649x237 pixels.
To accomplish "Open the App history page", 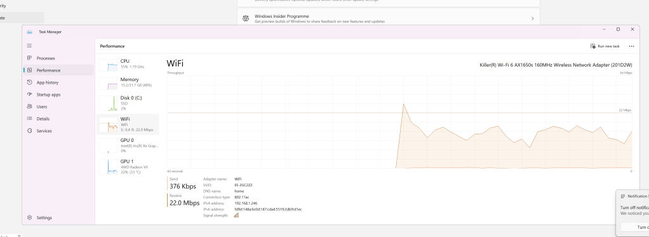I will [x=58, y=82].
